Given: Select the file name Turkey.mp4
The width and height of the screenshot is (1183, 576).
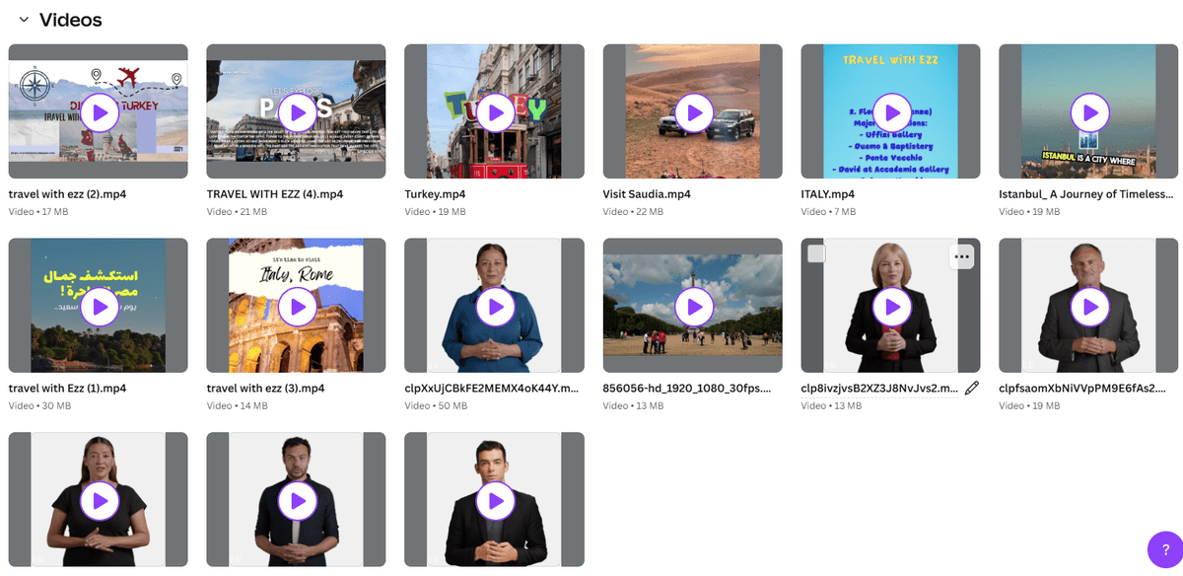Looking at the screenshot, I should point(435,194).
